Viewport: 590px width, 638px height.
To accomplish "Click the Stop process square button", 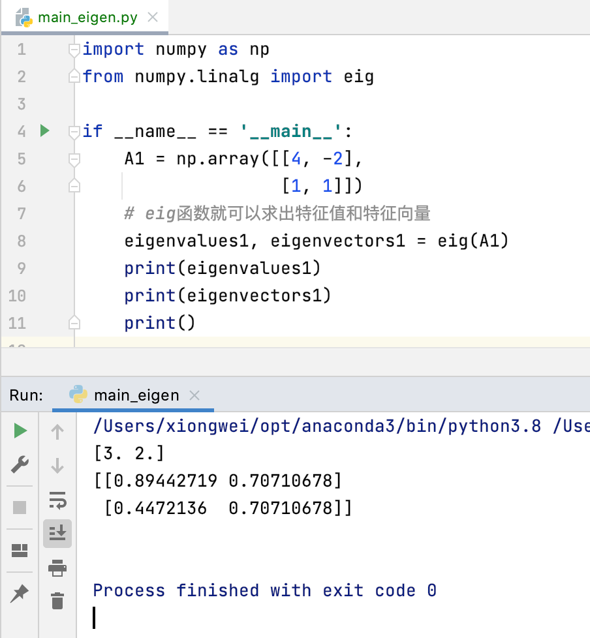I will (20, 508).
